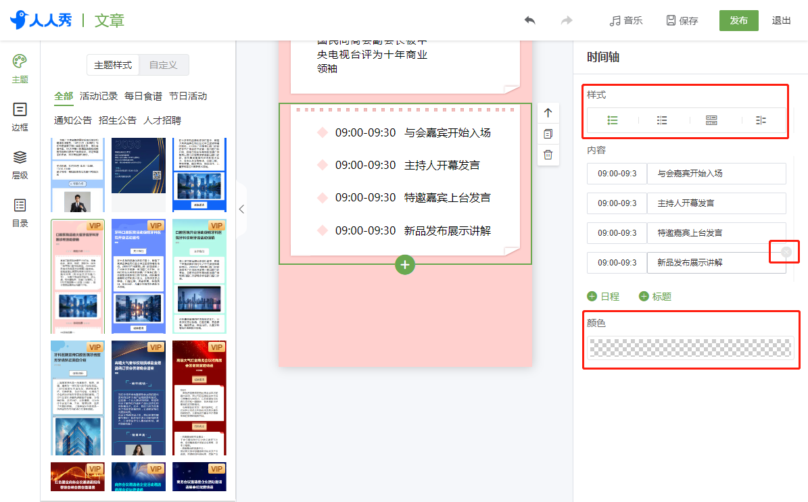Click the green 发布 publish button

point(739,20)
